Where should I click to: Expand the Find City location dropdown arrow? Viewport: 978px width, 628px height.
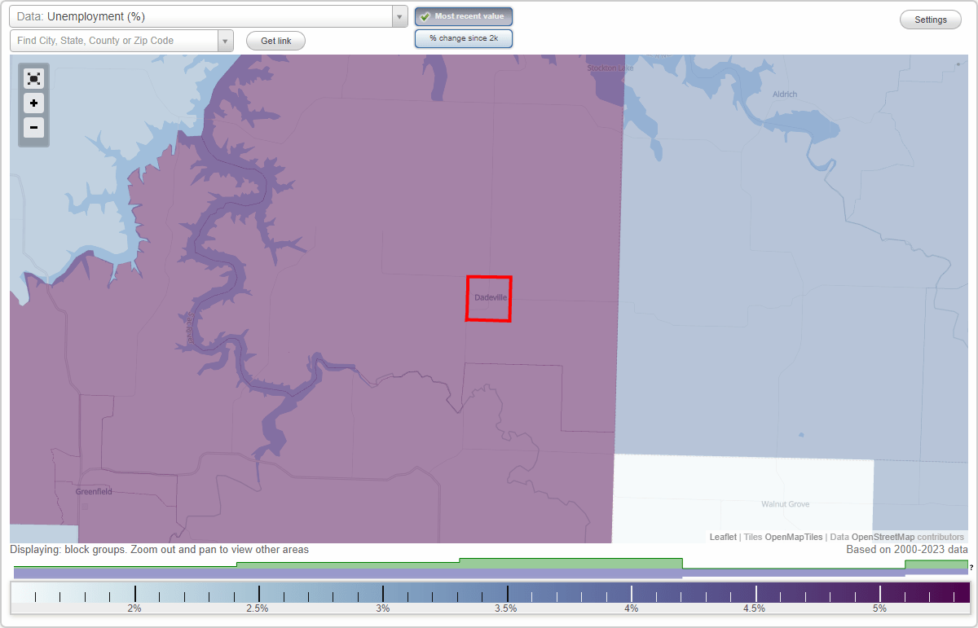(x=226, y=41)
